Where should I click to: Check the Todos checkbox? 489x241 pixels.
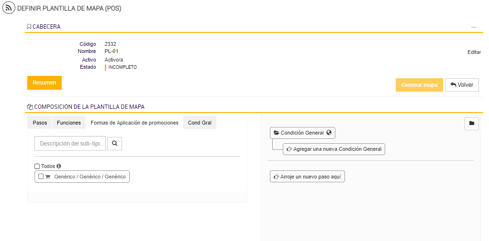[37, 166]
